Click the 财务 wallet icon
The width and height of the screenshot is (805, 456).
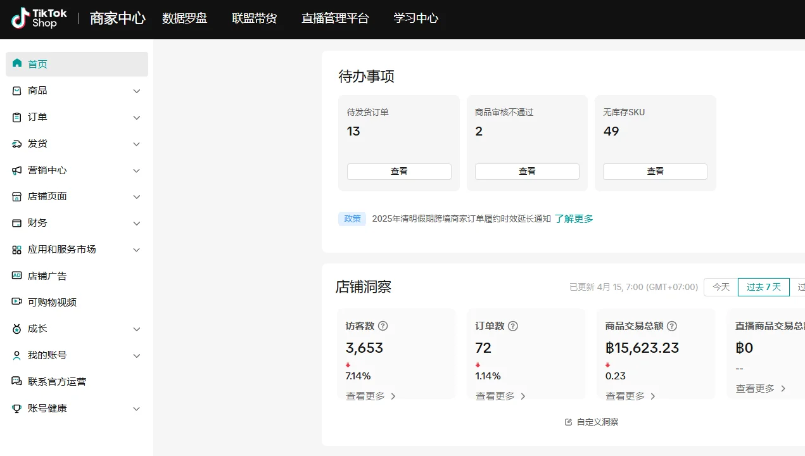click(x=17, y=223)
